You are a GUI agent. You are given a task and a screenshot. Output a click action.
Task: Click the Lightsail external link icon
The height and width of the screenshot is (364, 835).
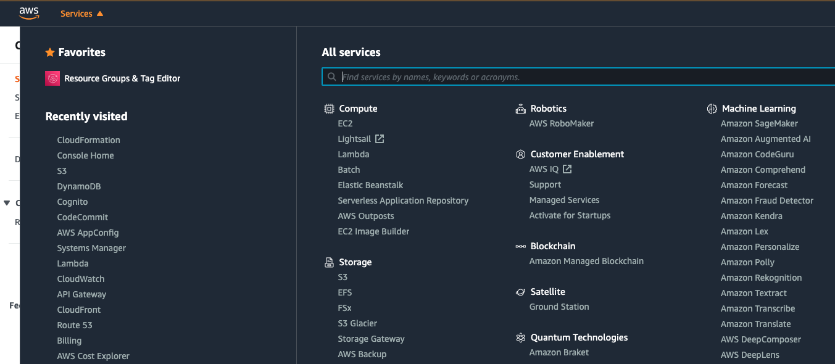[x=380, y=139]
